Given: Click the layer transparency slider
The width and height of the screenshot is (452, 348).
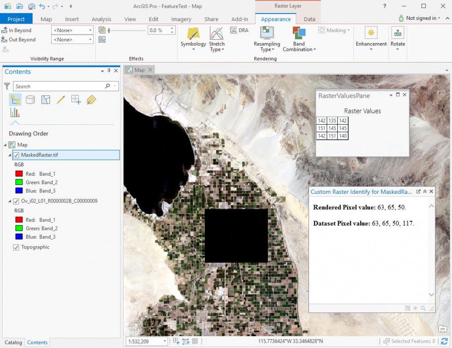Looking at the screenshot, I should tap(127, 30).
